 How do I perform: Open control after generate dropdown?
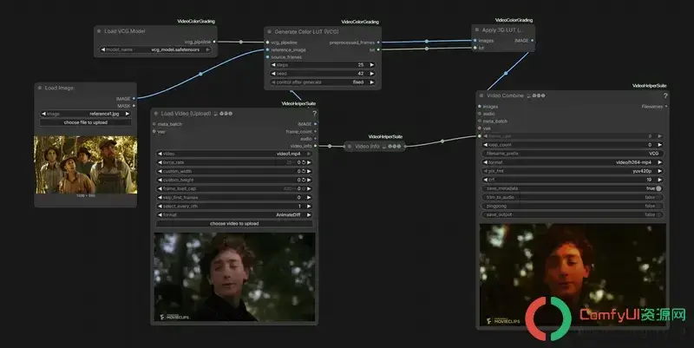tap(323, 82)
